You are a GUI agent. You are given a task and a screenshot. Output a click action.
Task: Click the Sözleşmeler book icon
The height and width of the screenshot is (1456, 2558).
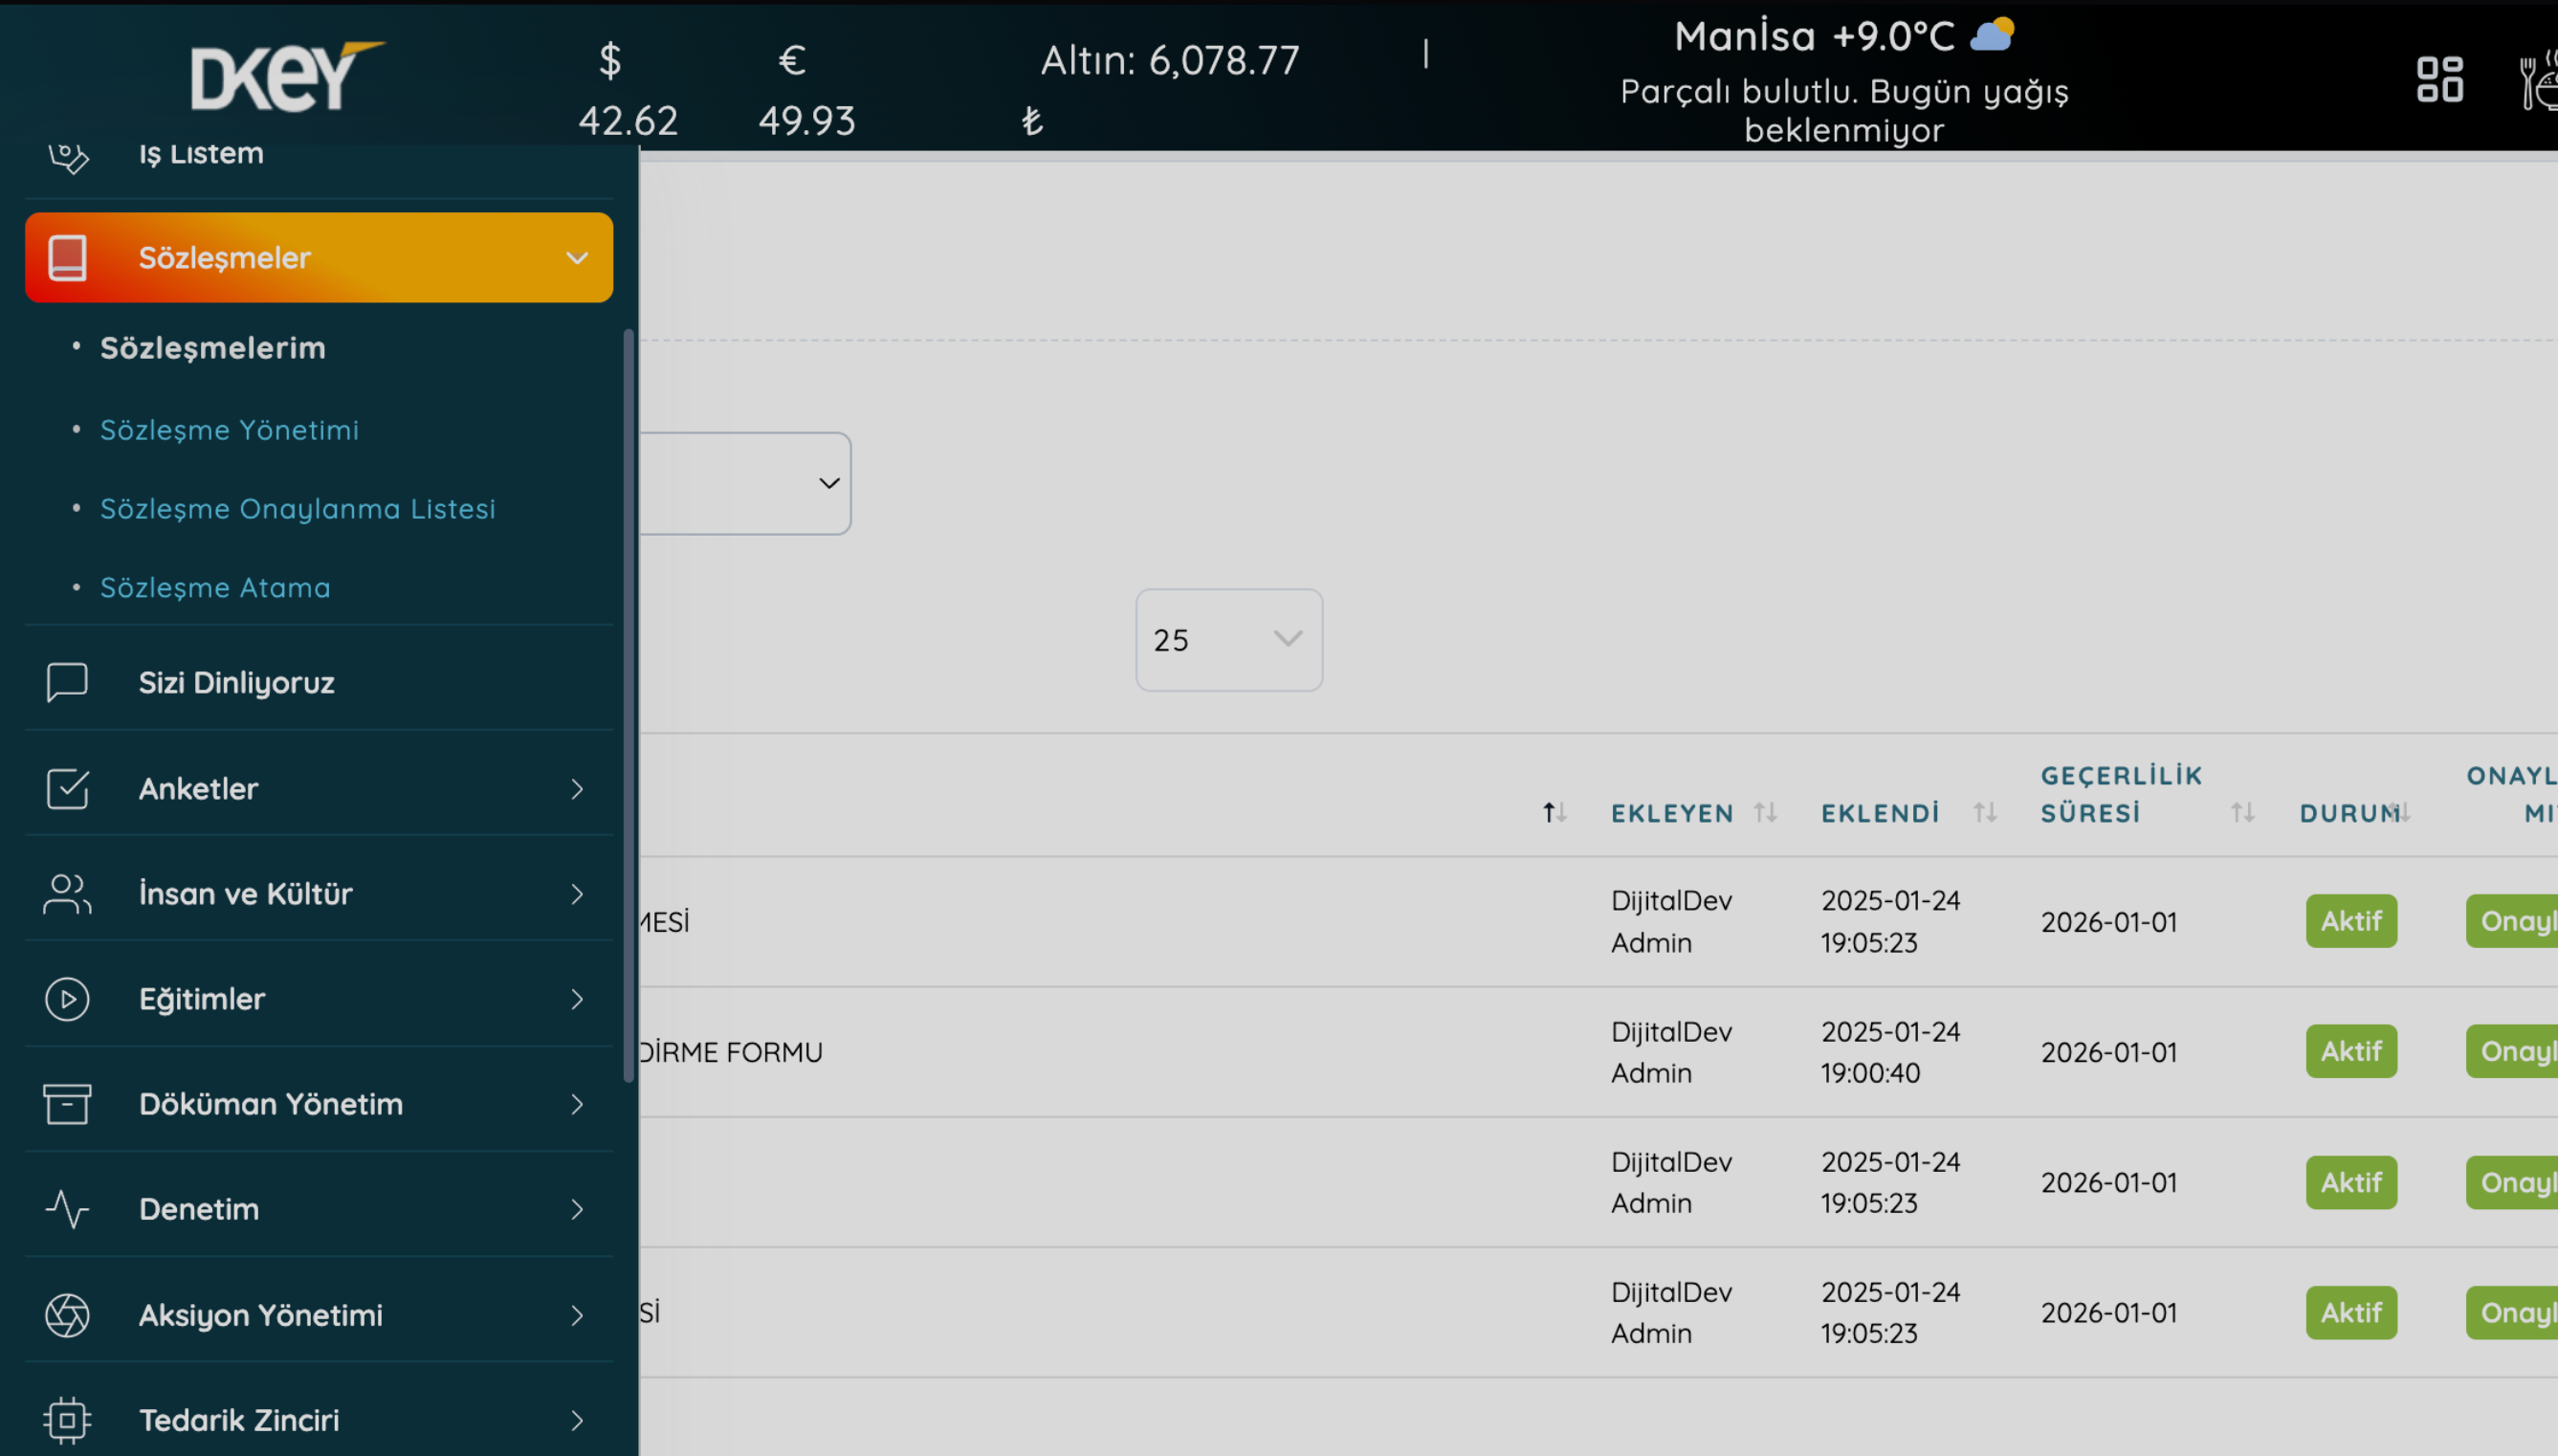pyautogui.click(x=67, y=258)
